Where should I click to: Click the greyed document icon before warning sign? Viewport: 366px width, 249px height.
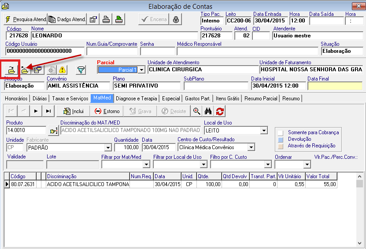point(52,70)
